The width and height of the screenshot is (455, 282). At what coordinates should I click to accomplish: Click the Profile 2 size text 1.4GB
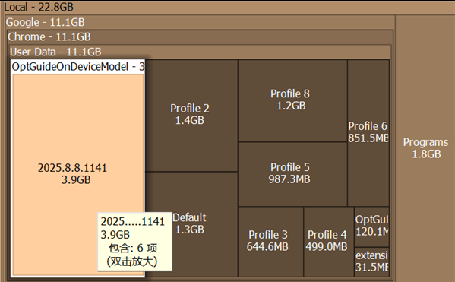[x=189, y=120]
